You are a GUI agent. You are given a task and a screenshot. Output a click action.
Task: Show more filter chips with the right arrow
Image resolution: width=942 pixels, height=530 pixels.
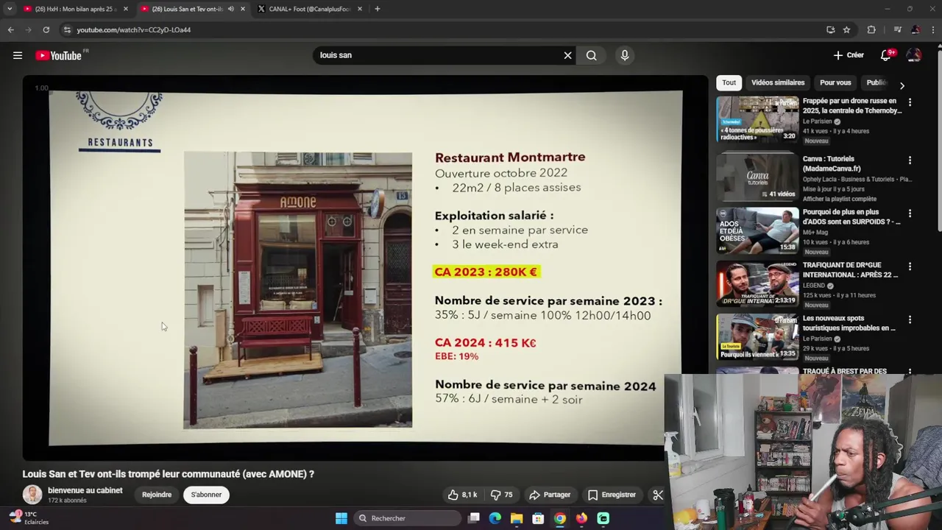pos(902,86)
